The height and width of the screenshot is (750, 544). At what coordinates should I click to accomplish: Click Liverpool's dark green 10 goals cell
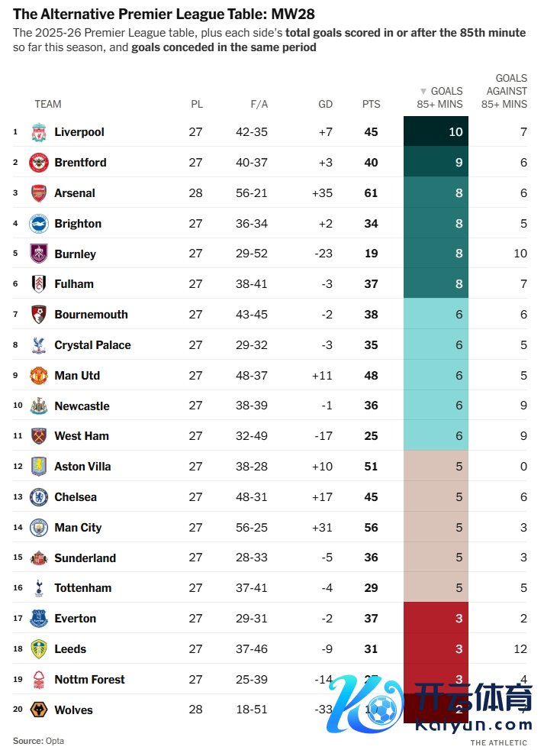click(x=436, y=132)
